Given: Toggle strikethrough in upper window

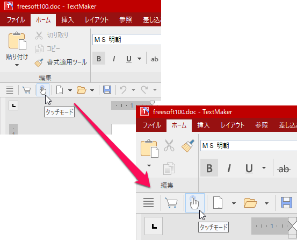Looking at the screenshot, I should [x=154, y=59].
